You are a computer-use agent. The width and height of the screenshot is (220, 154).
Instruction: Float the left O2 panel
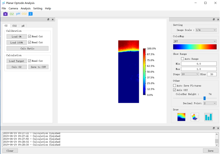48,19
